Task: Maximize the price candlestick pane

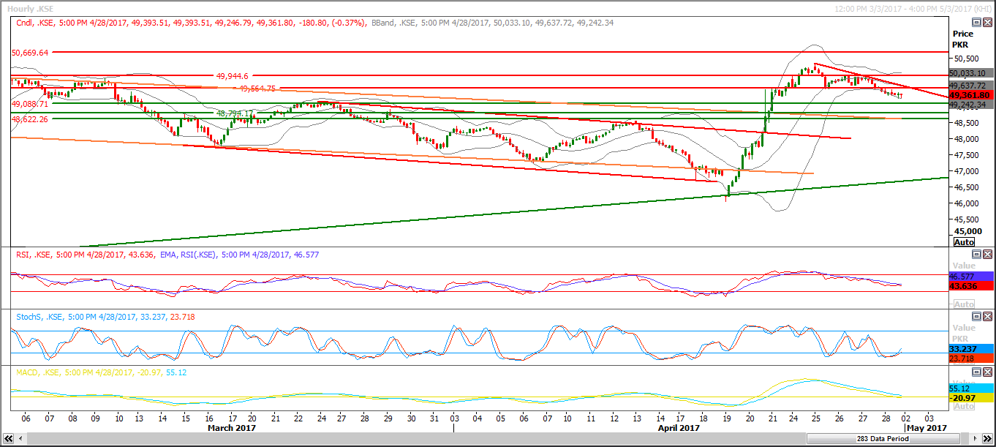Action: pyautogui.click(x=976, y=23)
